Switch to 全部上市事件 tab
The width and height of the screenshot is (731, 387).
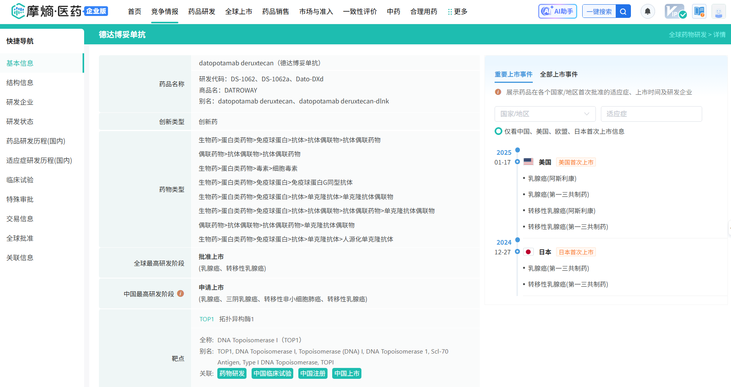tap(558, 74)
